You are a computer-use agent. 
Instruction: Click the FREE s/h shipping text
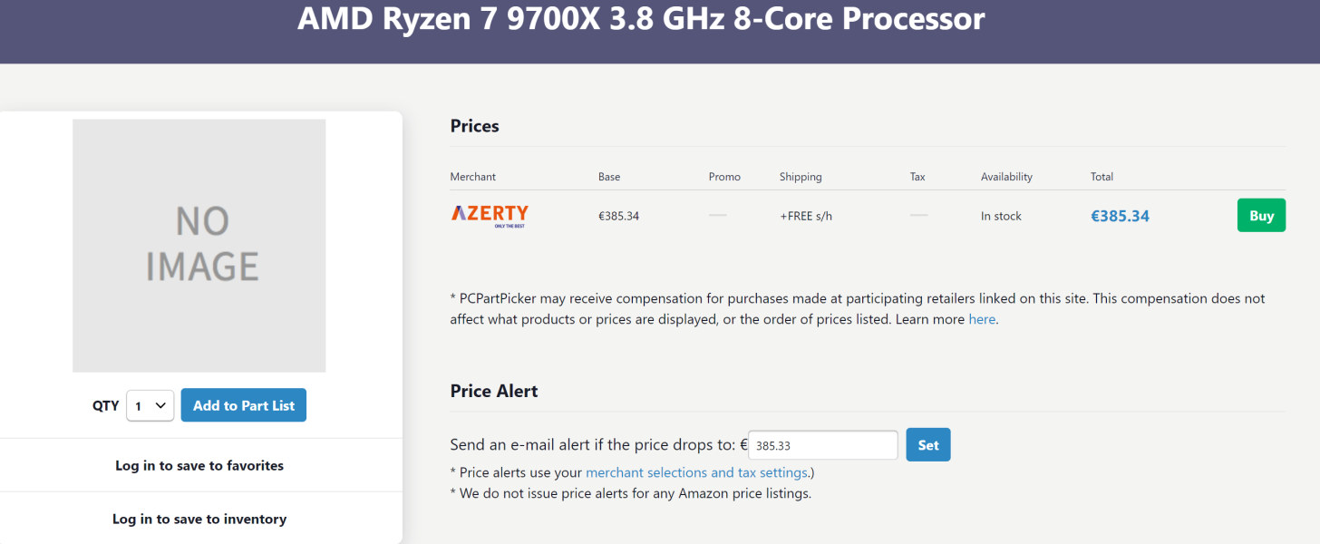click(806, 215)
